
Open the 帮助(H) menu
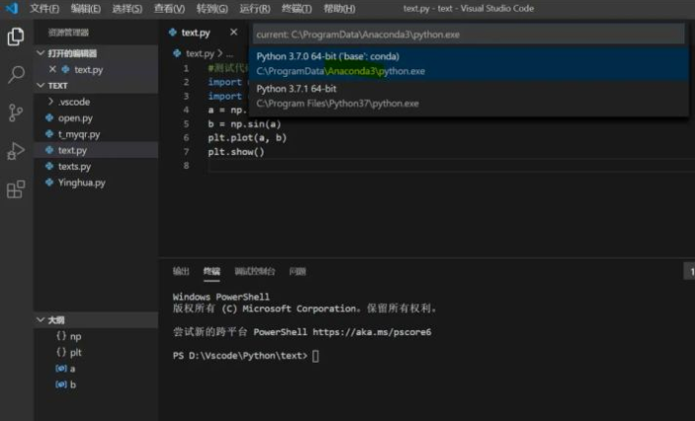tap(339, 9)
